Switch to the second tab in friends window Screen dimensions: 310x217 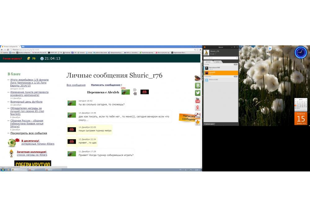coord(217,62)
